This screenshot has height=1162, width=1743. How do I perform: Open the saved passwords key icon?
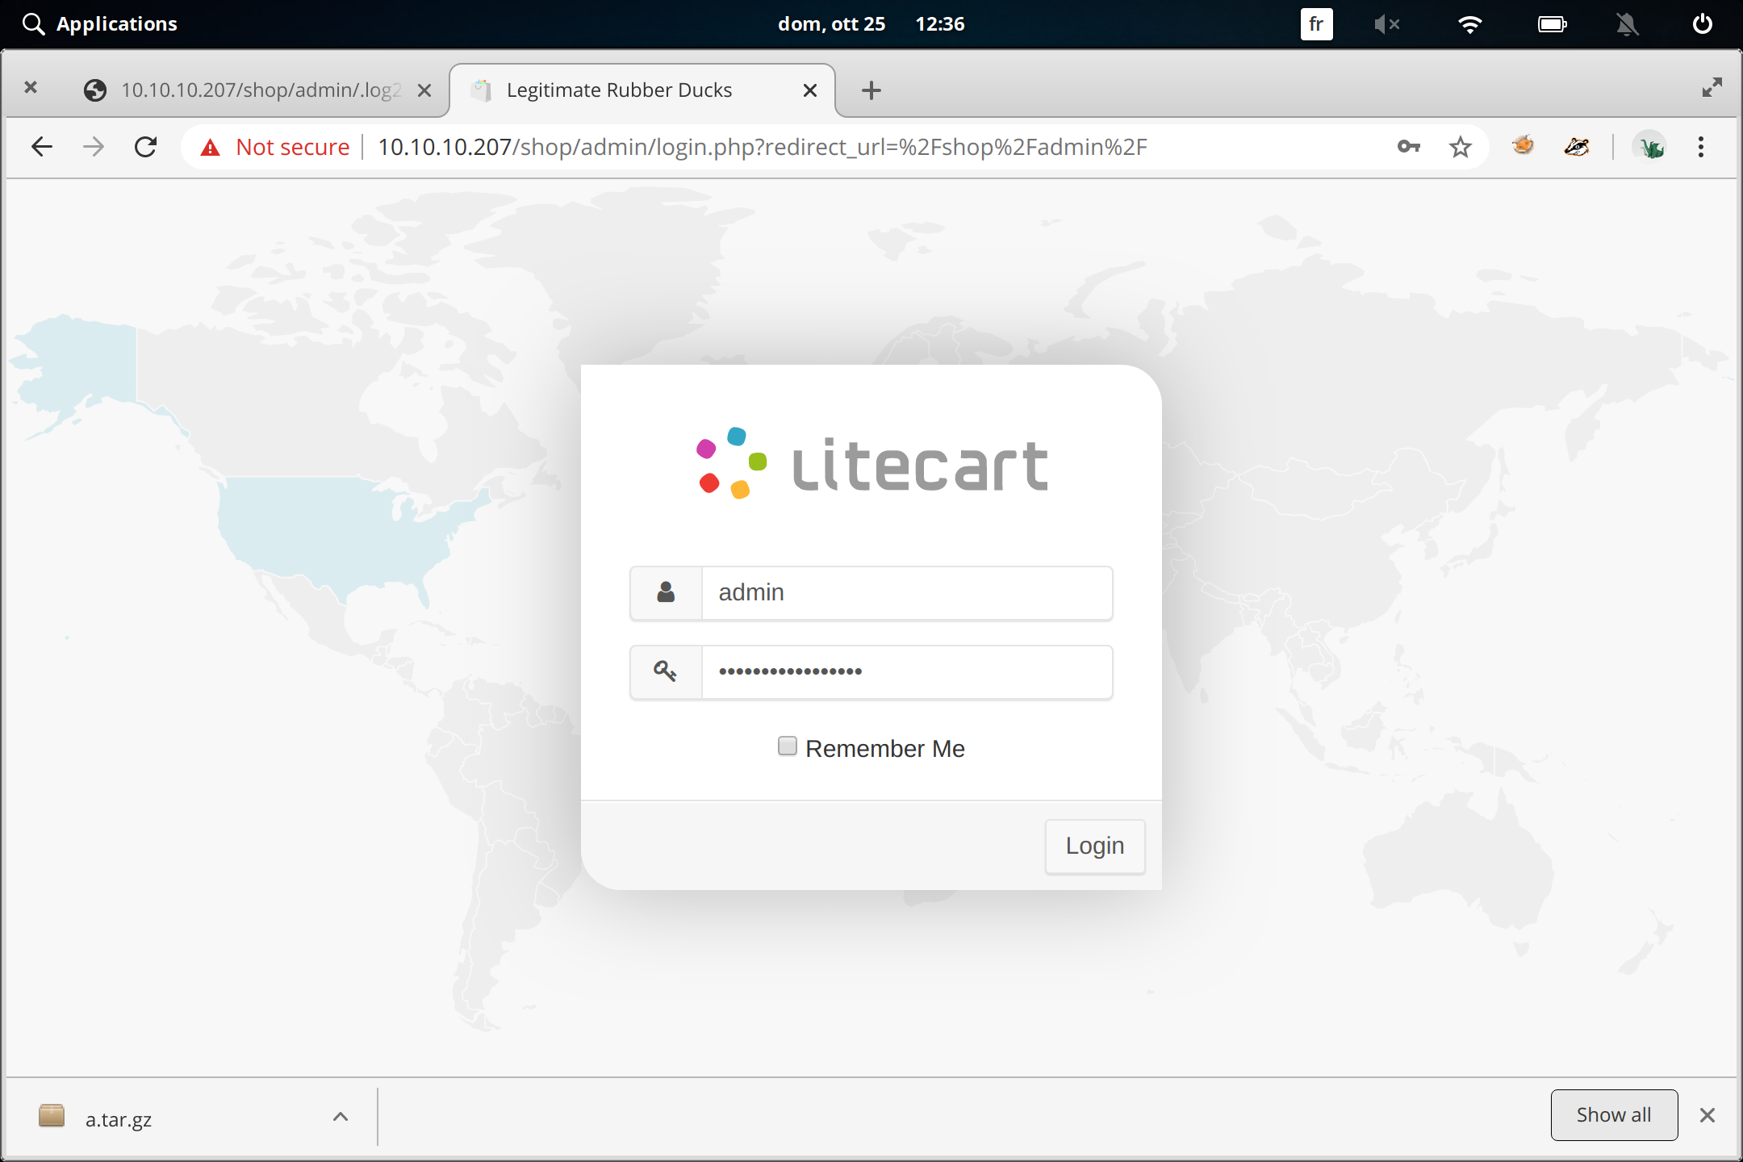point(1408,147)
